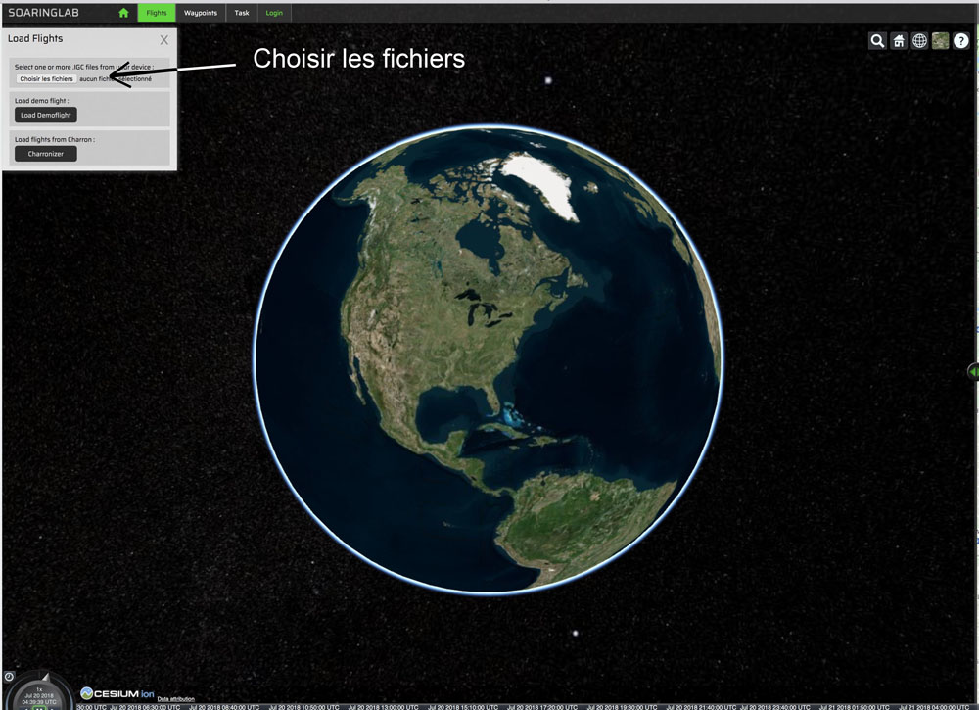Reset the globe with the home view icon
The width and height of the screenshot is (979, 710).
[899, 41]
